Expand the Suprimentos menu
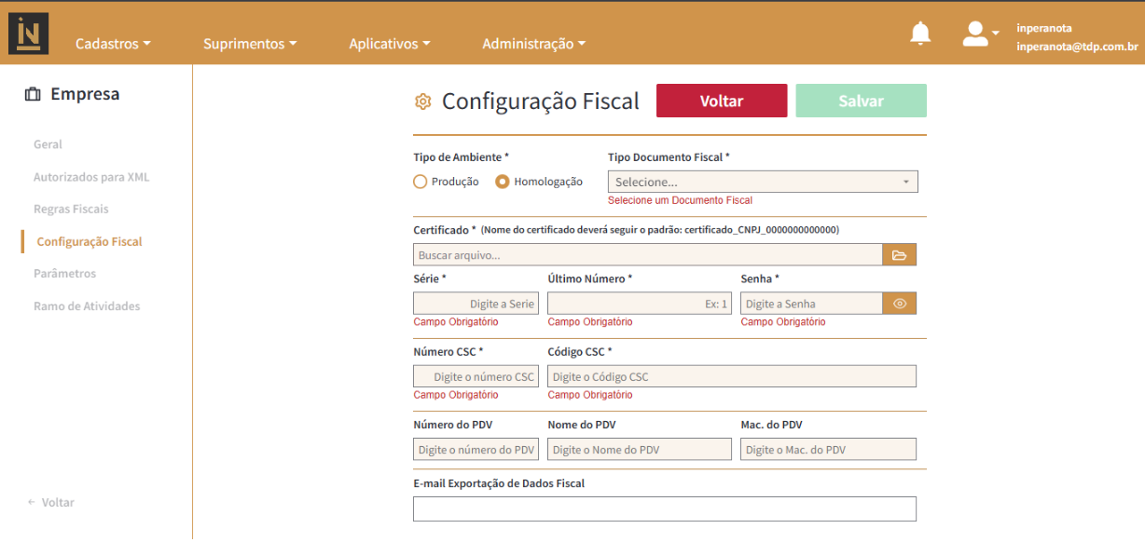1145x542 pixels. 250,44
